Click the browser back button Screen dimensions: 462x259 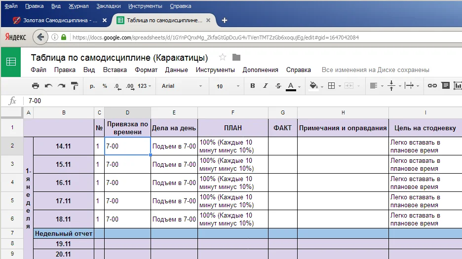coord(40,37)
